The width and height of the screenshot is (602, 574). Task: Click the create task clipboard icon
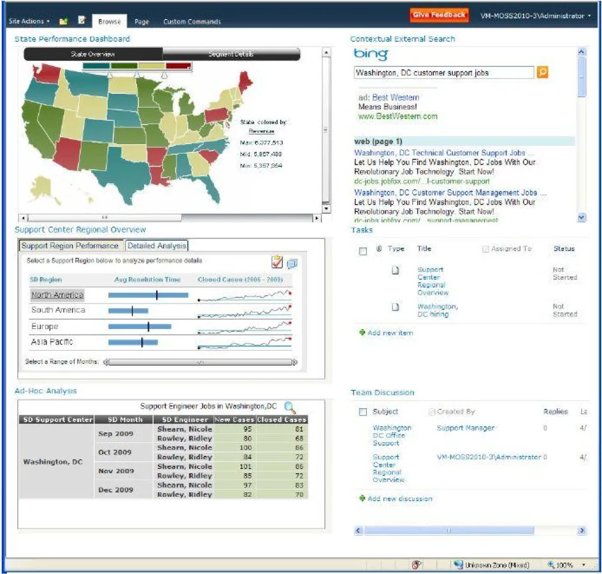(x=276, y=263)
